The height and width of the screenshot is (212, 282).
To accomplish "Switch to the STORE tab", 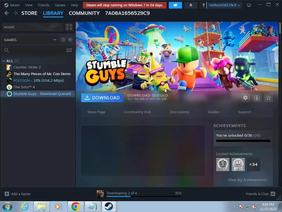I will click(29, 13).
